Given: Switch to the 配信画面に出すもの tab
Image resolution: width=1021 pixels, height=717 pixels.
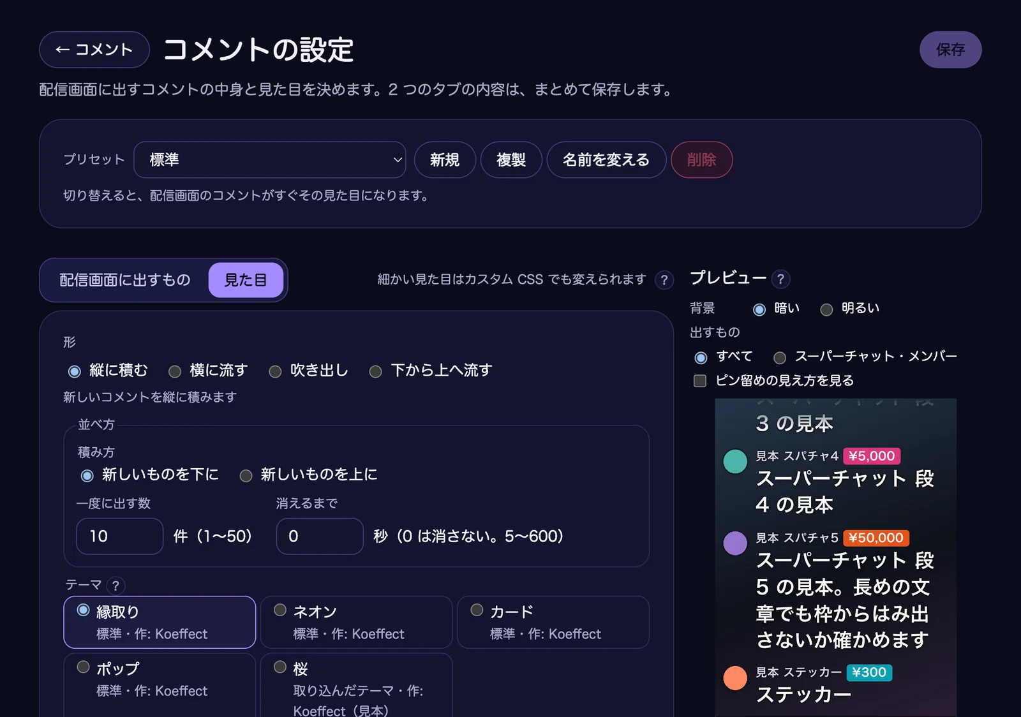Looking at the screenshot, I should 125,280.
